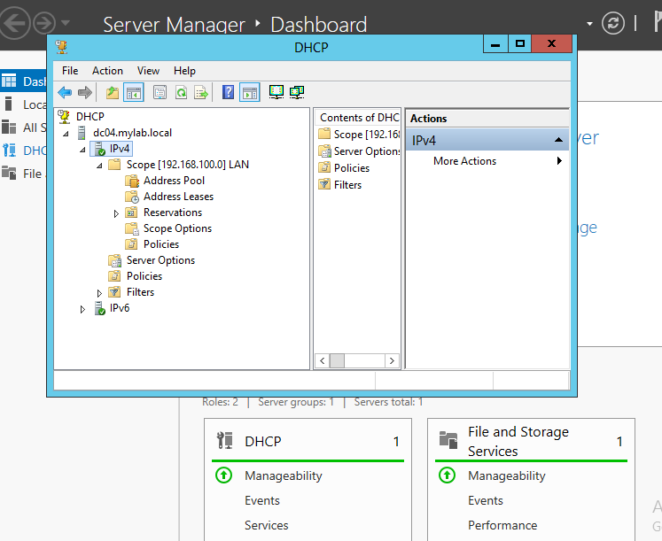The width and height of the screenshot is (662, 541).
Task: Select the IPv4 node in tree
Action: pyautogui.click(x=120, y=149)
